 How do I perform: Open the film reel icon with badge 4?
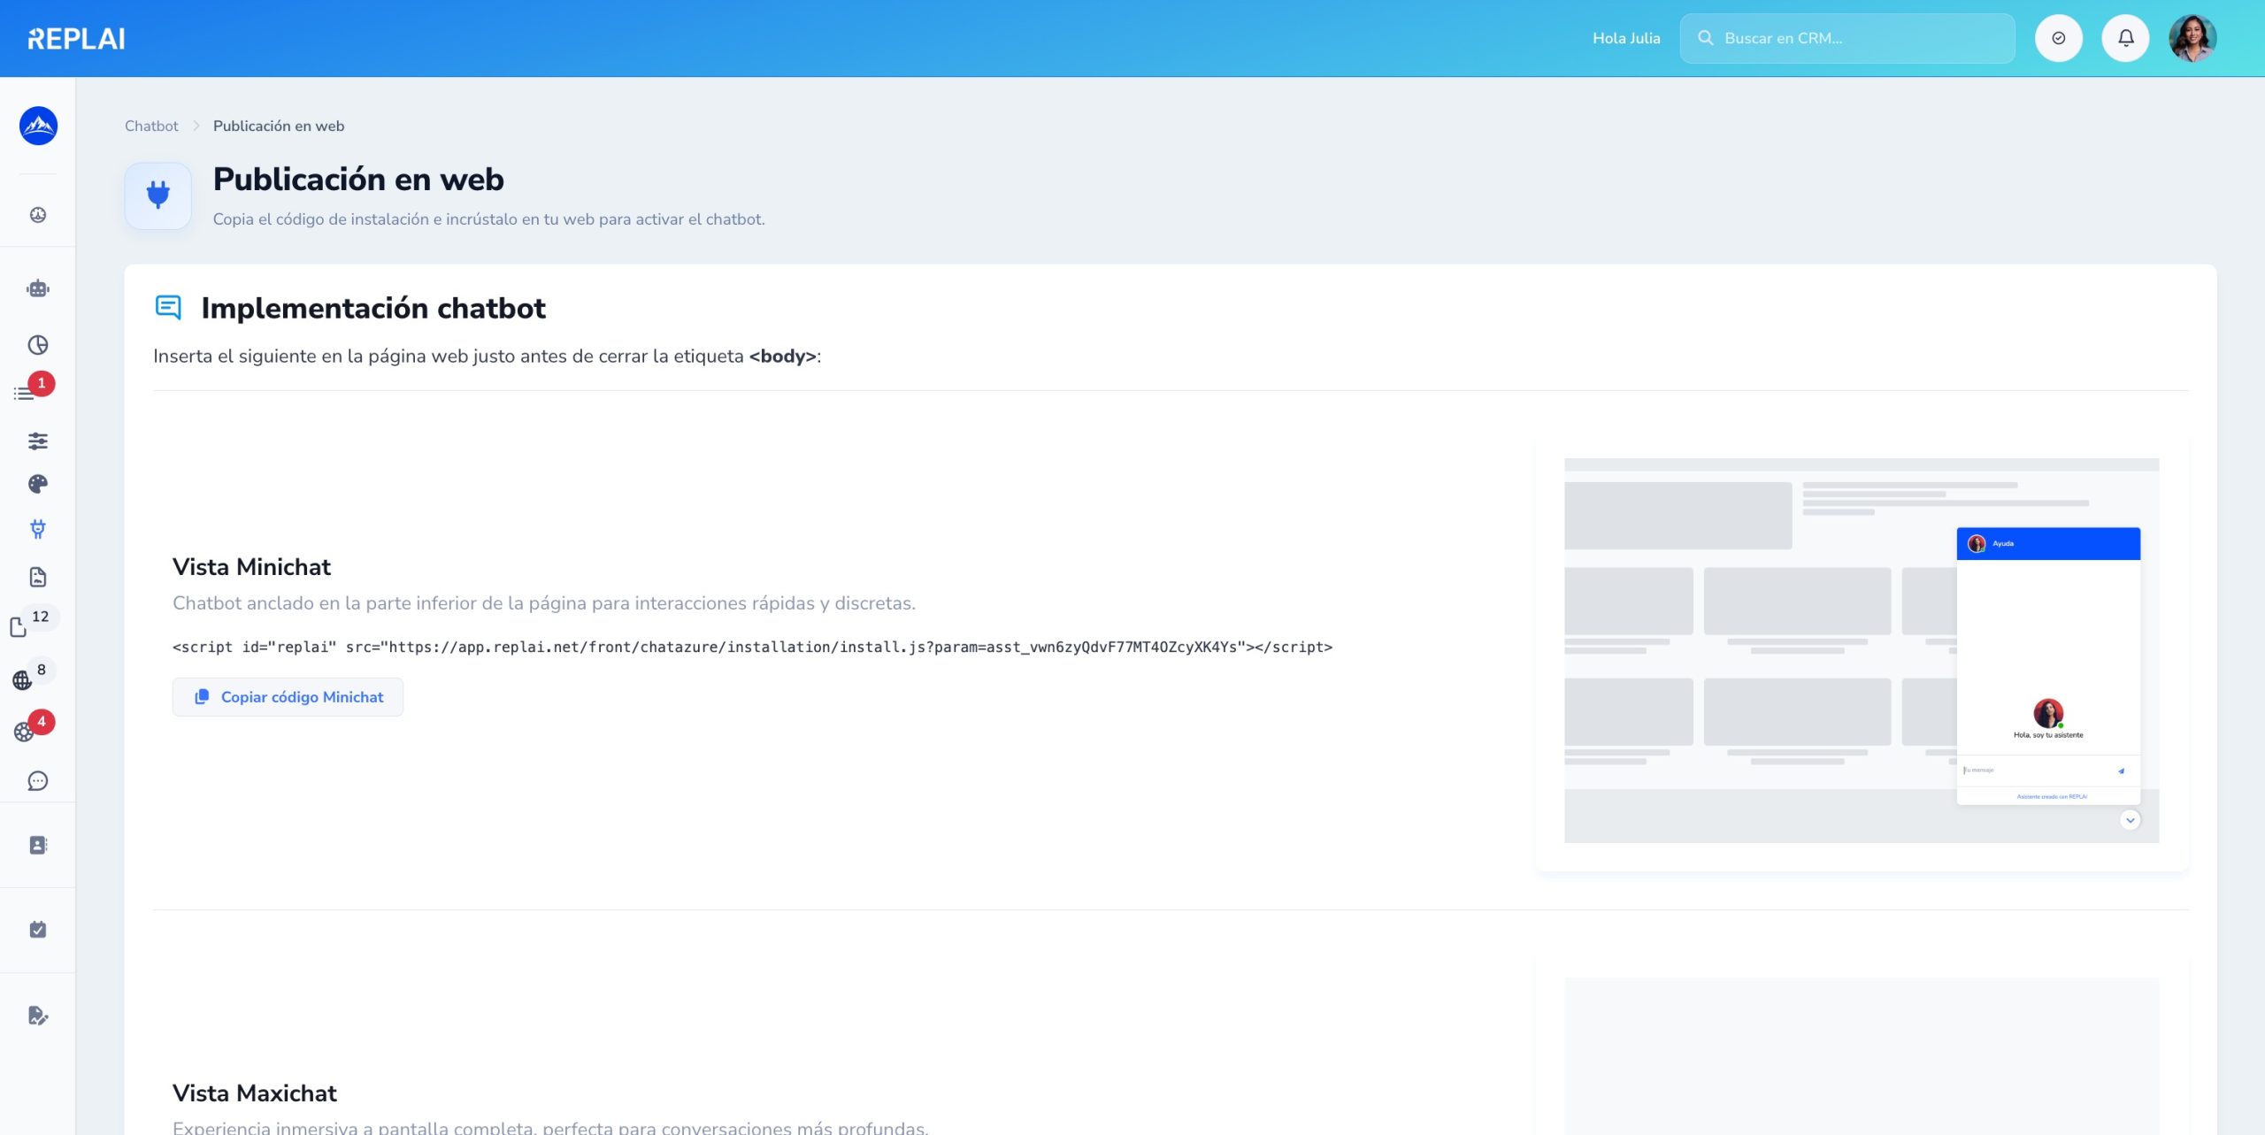click(x=24, y=732)
